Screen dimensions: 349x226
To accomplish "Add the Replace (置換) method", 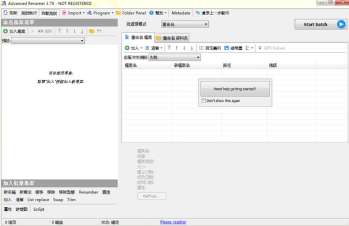I will coord(106,192).
